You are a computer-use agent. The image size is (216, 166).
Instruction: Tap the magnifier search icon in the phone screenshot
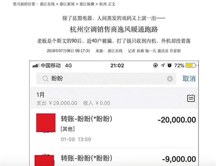pyautogui.click(x=45, y=79)
